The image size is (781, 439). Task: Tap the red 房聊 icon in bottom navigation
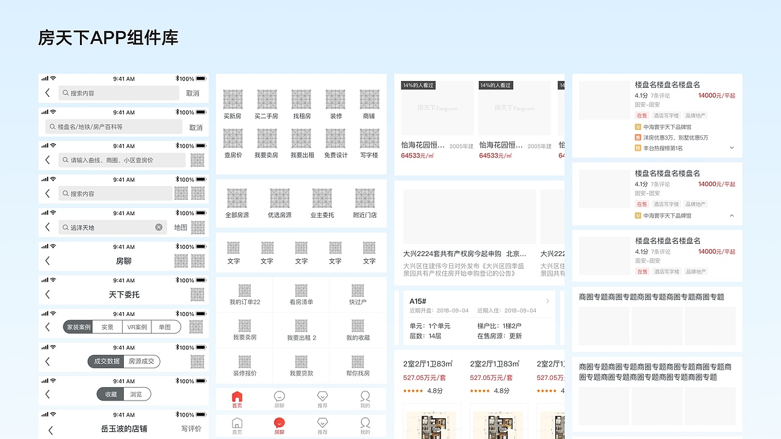point(279,422)
